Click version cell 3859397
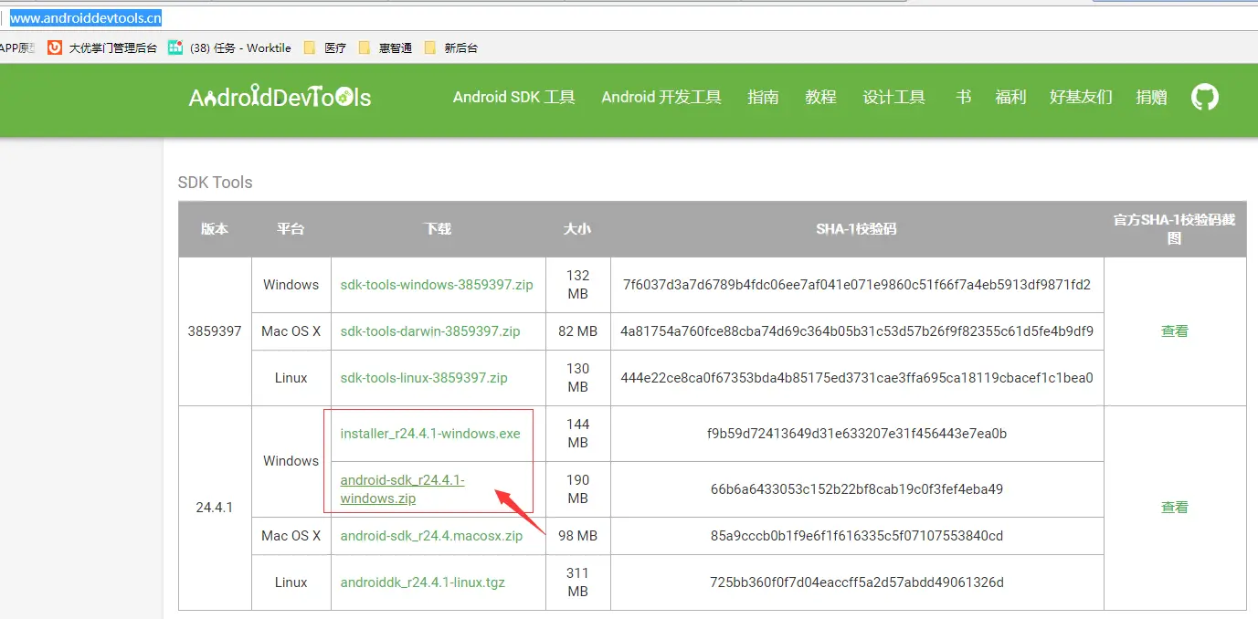 tap(215, 331)
